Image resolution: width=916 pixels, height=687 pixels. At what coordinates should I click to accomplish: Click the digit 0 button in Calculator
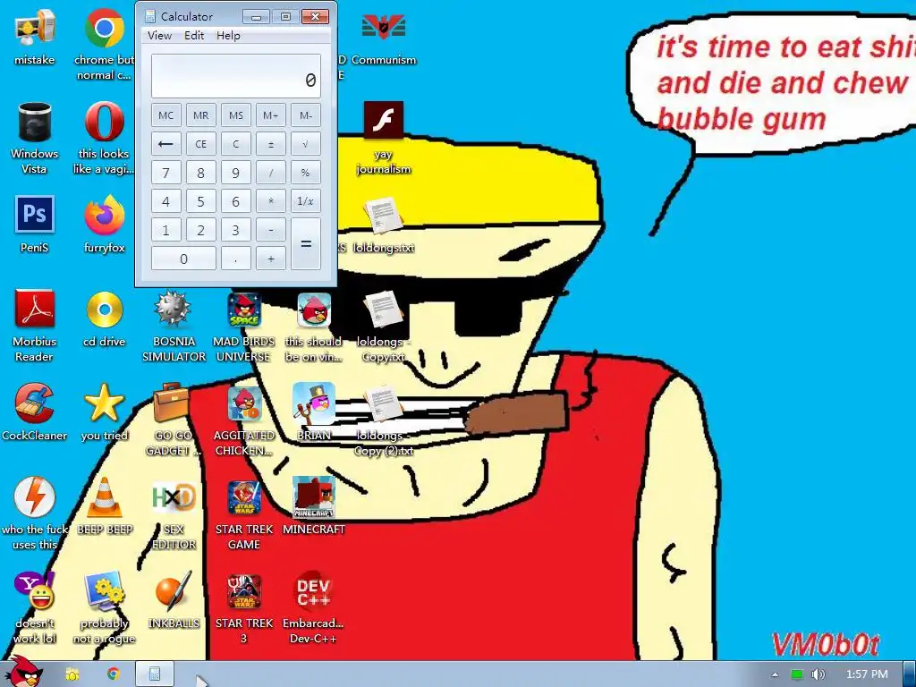tap(183, 259)
